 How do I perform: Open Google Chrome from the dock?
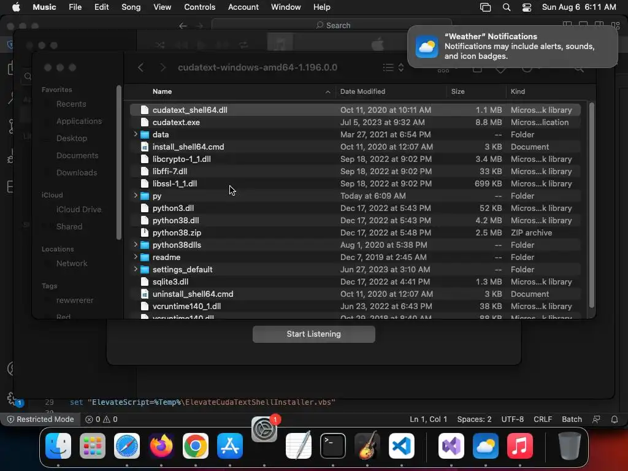pos(196,446)
